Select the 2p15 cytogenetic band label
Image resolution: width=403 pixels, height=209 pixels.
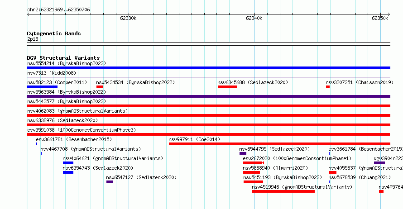pos(33,39)
